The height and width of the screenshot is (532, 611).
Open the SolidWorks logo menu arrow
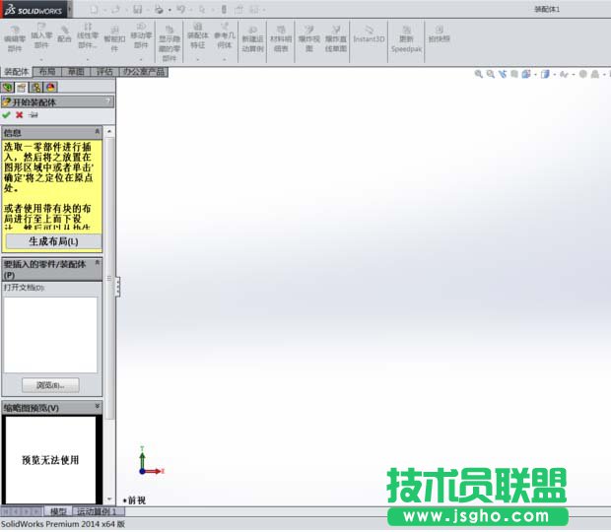[70, 9]
